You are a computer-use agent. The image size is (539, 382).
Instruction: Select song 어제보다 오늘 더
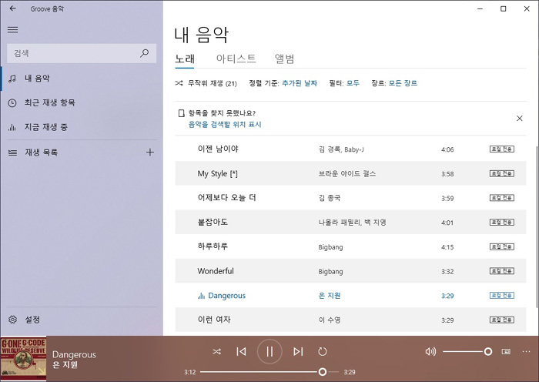tap(226, 198)
